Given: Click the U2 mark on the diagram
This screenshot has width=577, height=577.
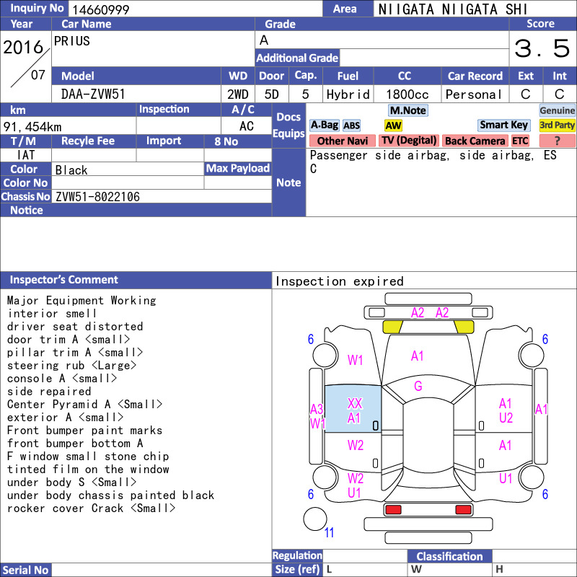Looking at the screenshot, I should pyautogui.click(x=506, y=418).
